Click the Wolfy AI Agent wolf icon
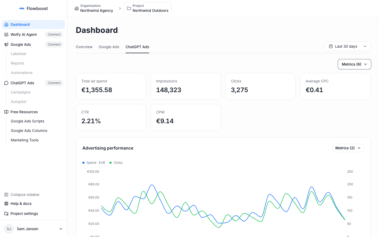The width and height of the screenshot is (379, 237). tap(6, 34)
